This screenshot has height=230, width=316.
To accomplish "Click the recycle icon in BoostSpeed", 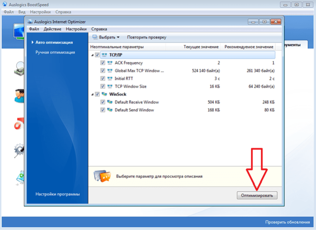I will [20, 178].
